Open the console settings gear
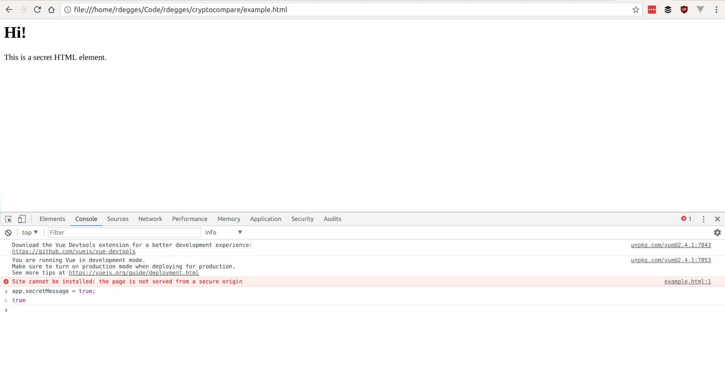Screen dimensions: 725x381 tap(717, 233)
